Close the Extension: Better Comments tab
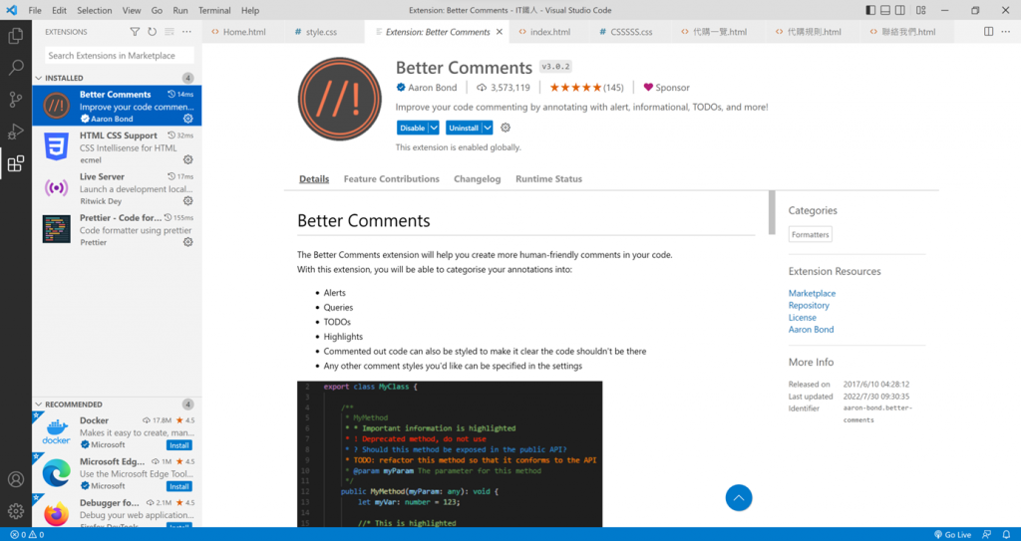This screenshot has width=1021, height=541. point(500,32)
